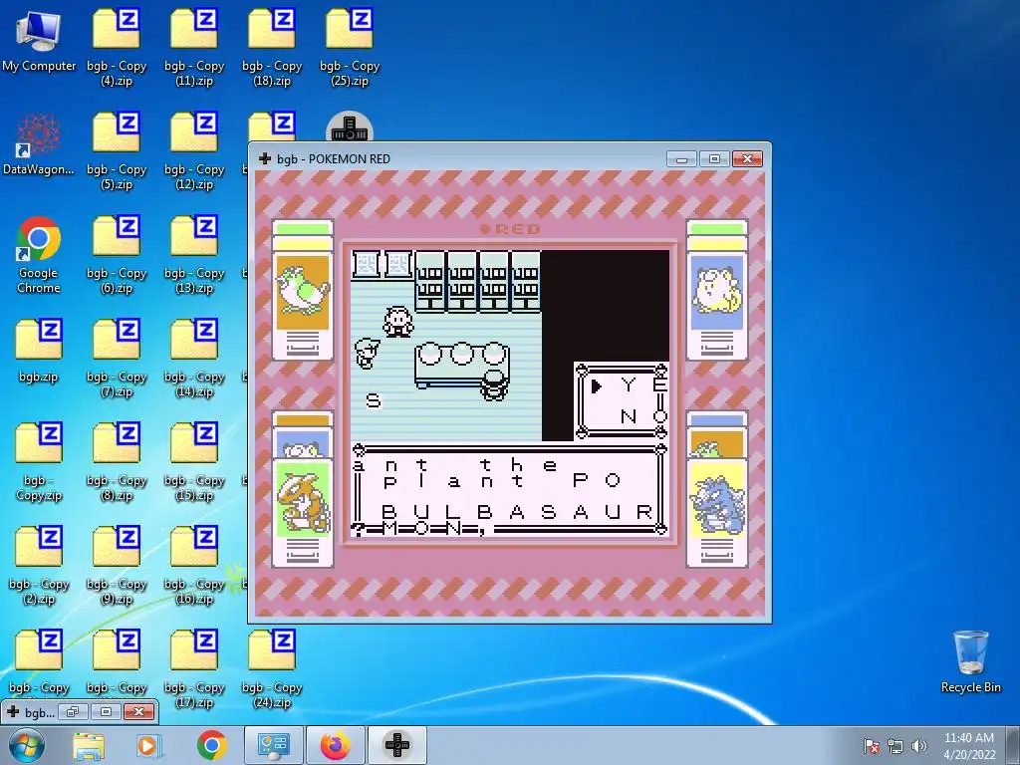Click the bgb icon in POKEMON RED title bar
The width and height of the screenshot is (1020, 765).
coord(265,158)
